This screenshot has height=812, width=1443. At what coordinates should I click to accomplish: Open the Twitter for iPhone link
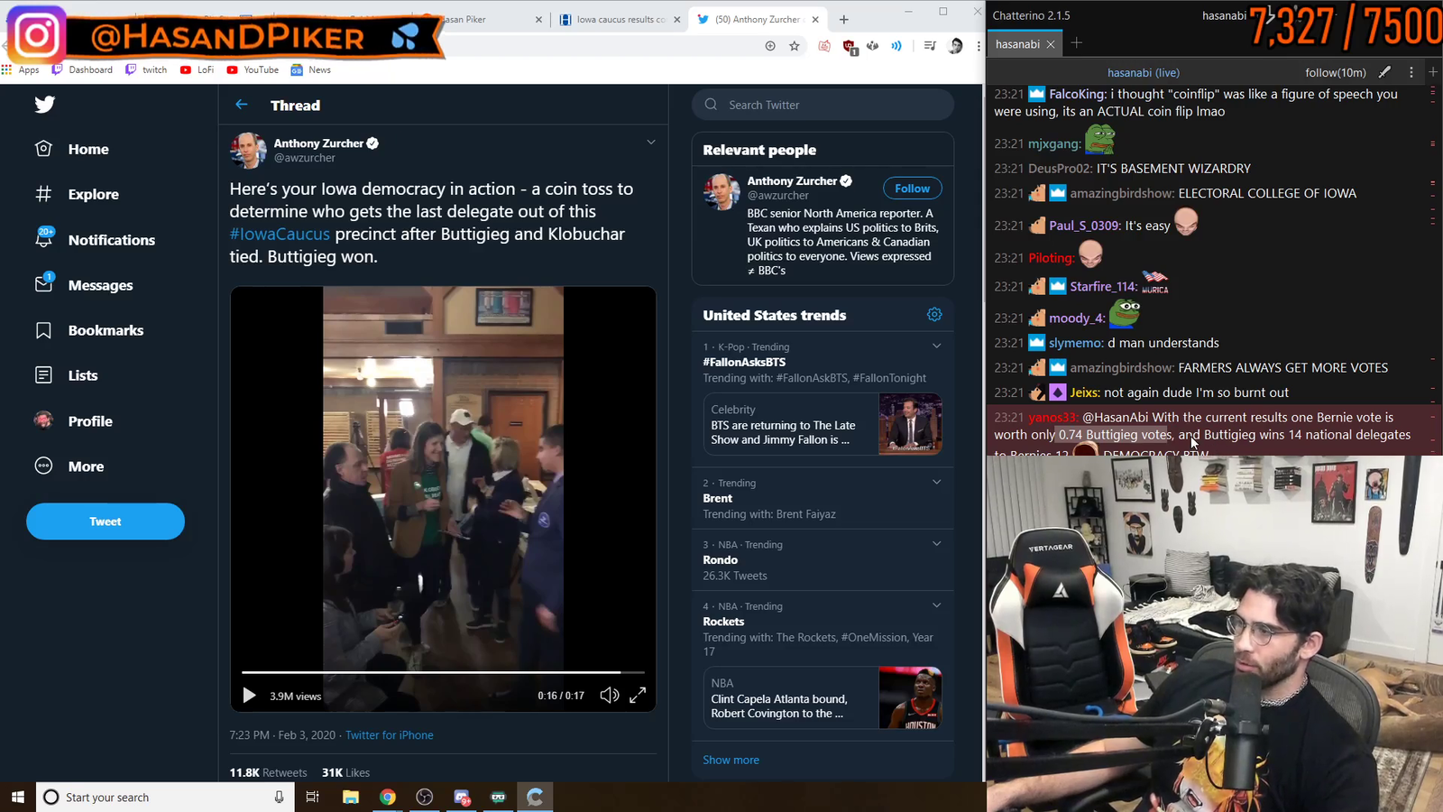click(x=390, y=735)
